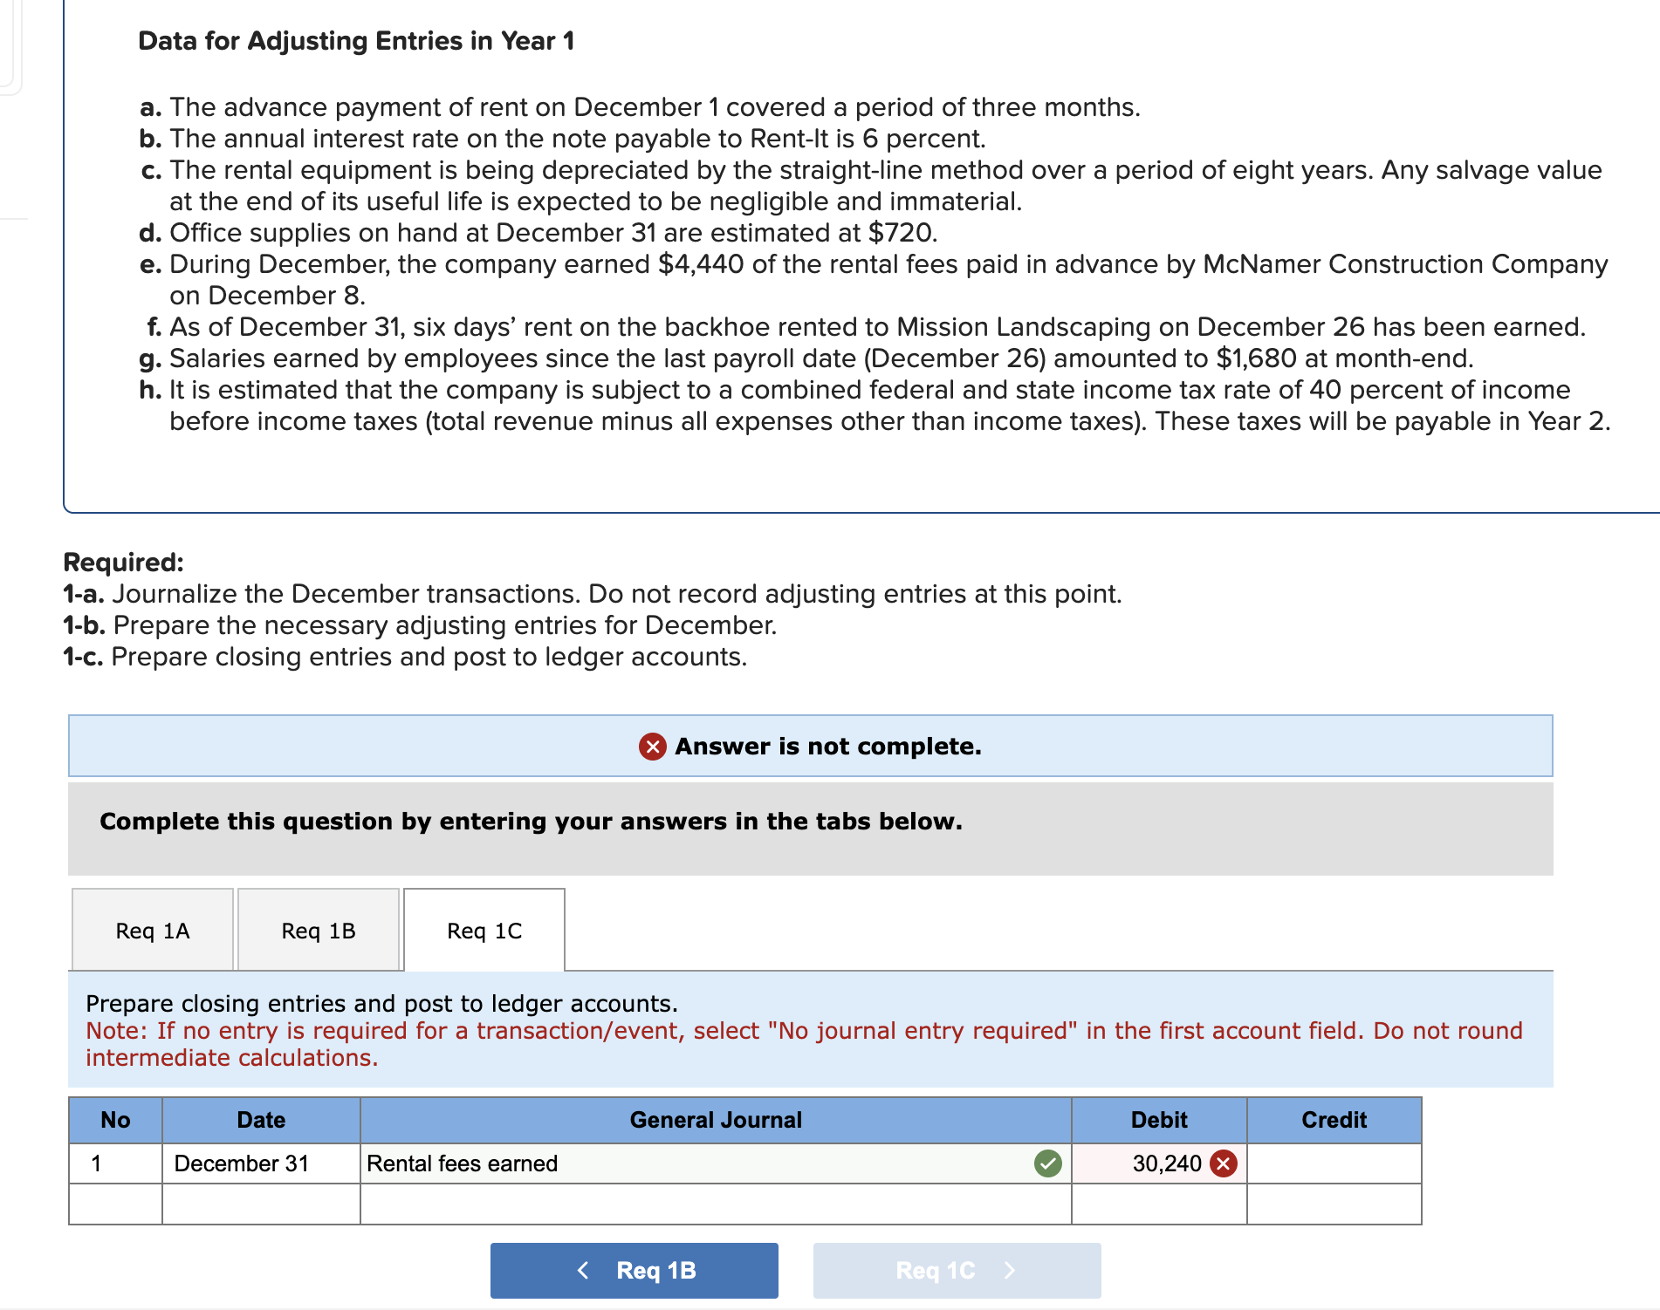Go back using the Req 1B button
Image resolution: width=1660 pixels, height=1310 pixels.
click(635, 1270)
